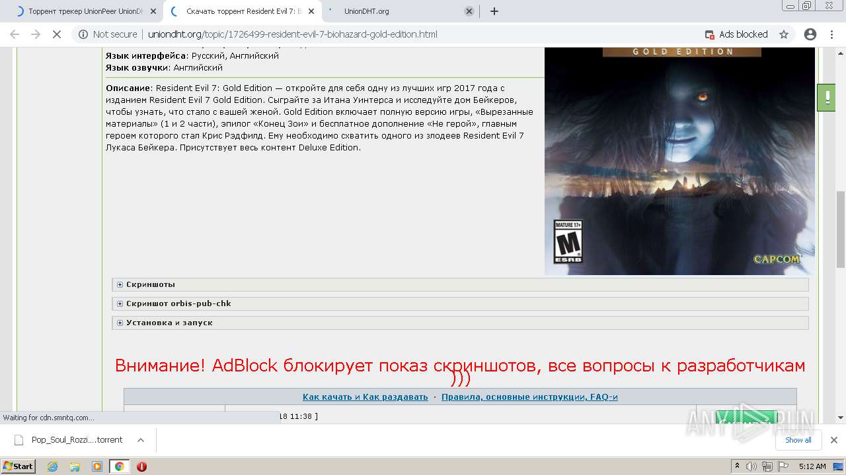Click the uniondht.org address bar
846x475 pixels.
coord(292,34)
